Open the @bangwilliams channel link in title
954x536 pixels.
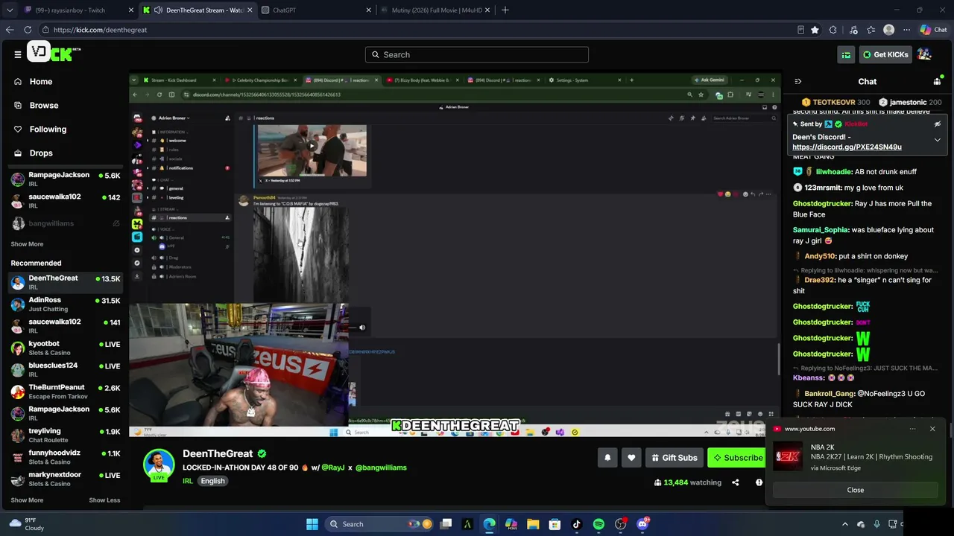click(x=381, y=468)
